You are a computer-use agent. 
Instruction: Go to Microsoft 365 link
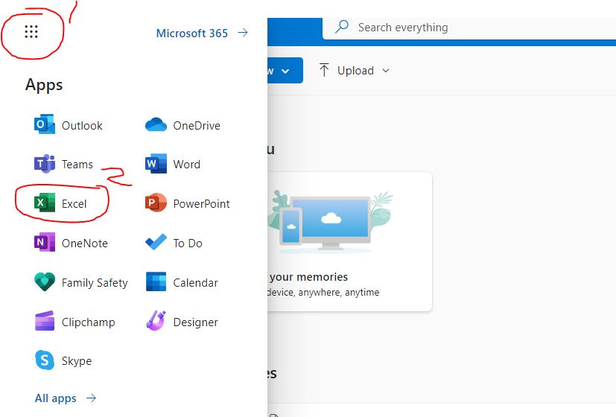(202, 33)
